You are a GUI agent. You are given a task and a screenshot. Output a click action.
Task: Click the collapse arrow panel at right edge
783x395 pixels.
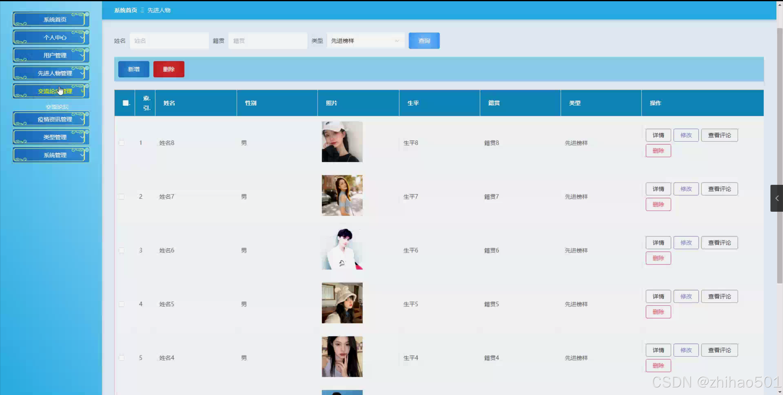pyautogui.click(x=777, y=198)
